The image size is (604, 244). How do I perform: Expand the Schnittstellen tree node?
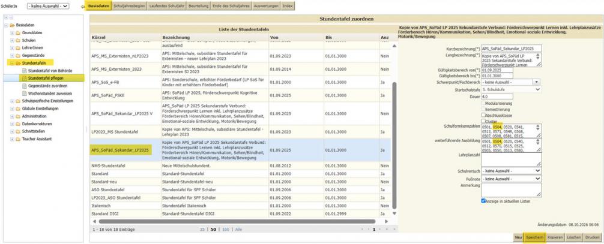click(x=13, y=131)
